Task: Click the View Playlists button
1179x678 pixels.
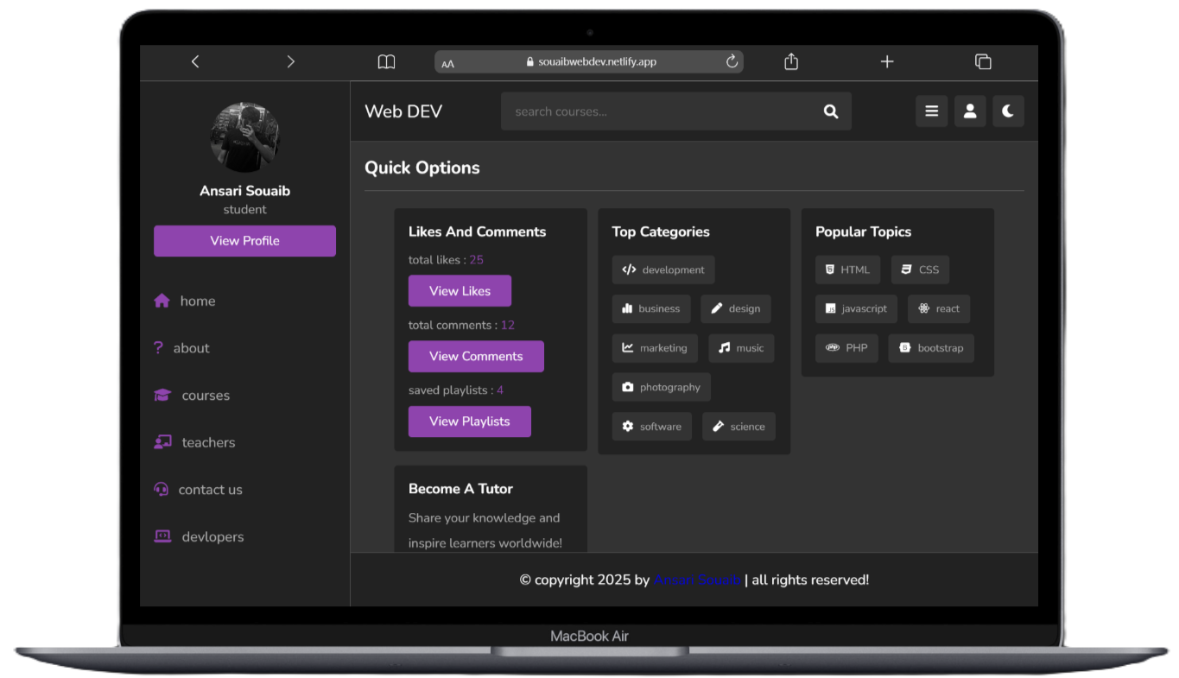Action: (469, 421)
